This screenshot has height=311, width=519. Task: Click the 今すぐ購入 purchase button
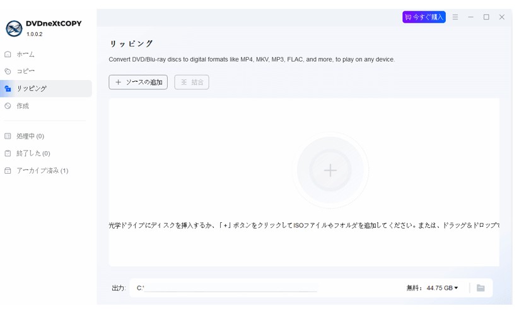click(x=424, y=17)
